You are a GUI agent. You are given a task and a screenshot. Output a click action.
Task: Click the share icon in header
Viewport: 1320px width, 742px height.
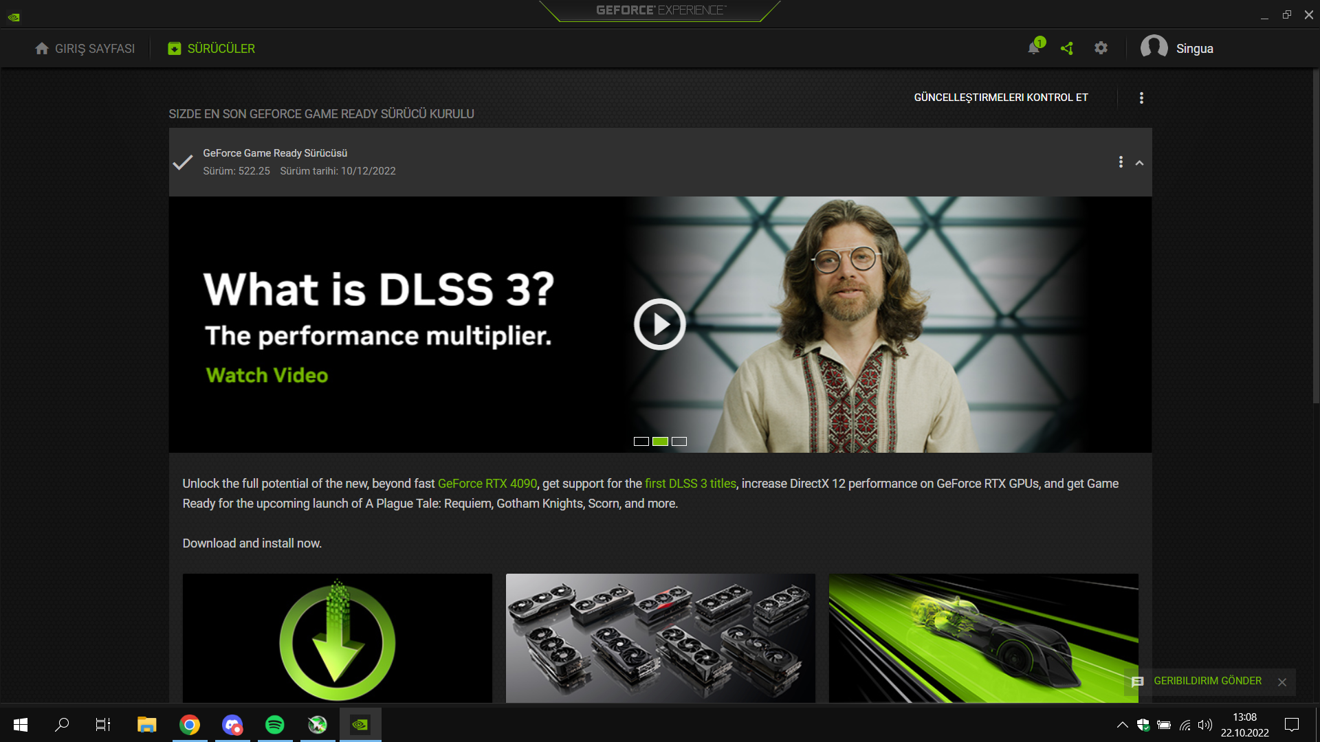[x=1067, y=48]
